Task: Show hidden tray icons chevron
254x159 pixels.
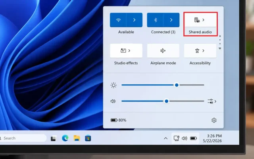Action: 165,138
